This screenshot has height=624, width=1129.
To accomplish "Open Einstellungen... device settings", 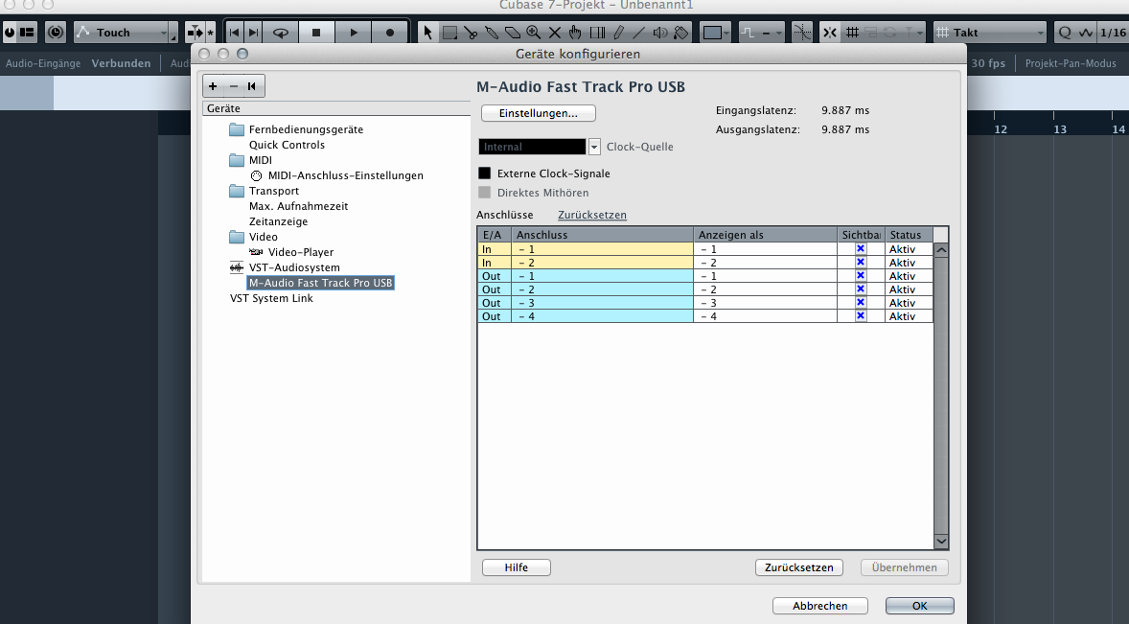I will coord(539,113).
